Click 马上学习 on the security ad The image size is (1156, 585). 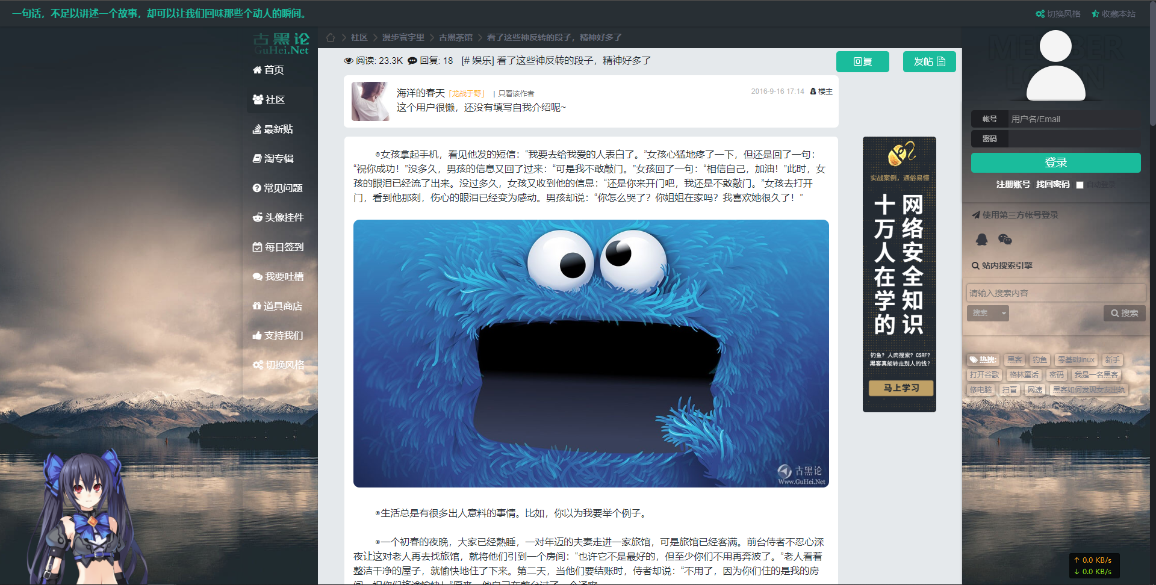(x=901, y=388)
